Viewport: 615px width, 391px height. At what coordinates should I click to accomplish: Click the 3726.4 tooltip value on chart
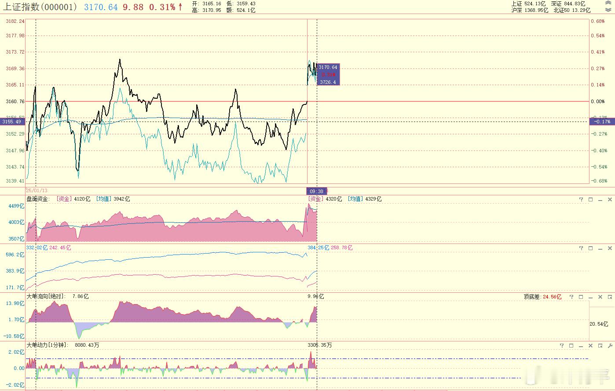(x=328, y=82)
